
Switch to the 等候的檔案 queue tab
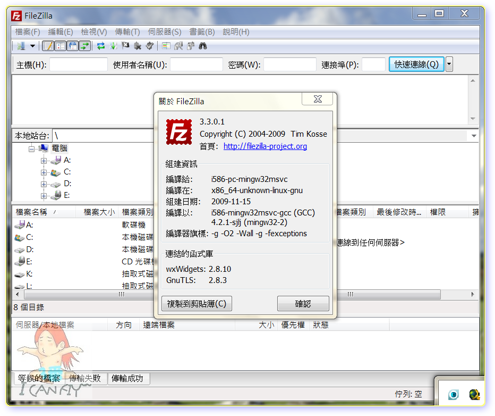(x=39, y=378)
